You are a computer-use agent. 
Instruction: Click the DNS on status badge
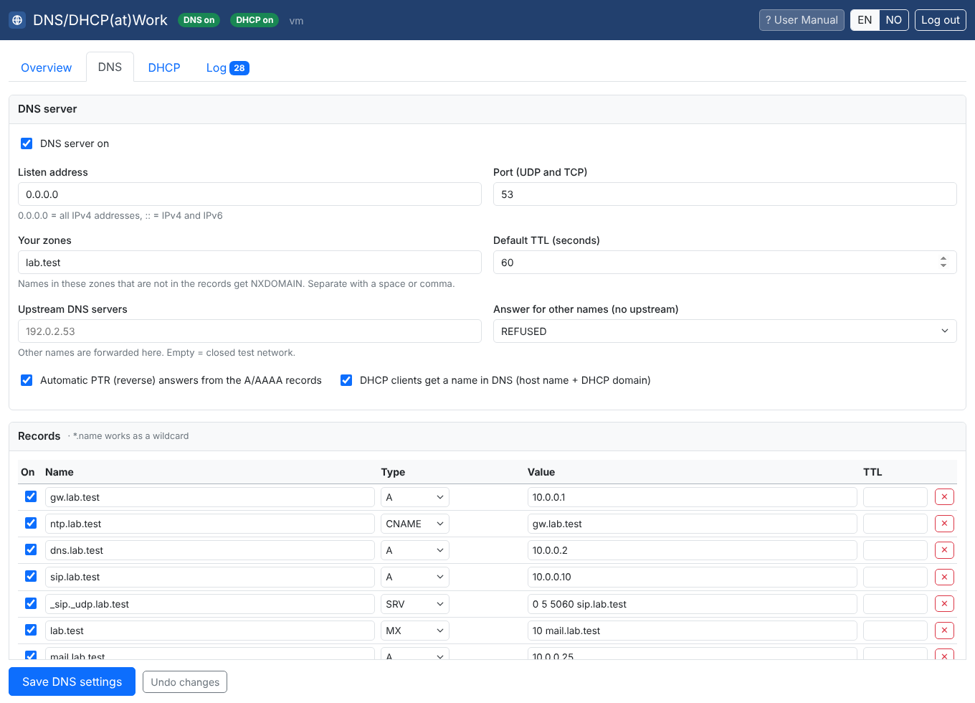tap(199, 20)
